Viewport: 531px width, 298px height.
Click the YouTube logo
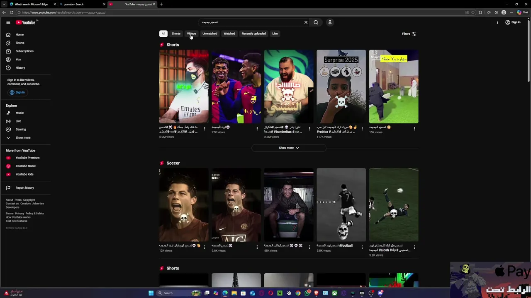coord(26,22)
